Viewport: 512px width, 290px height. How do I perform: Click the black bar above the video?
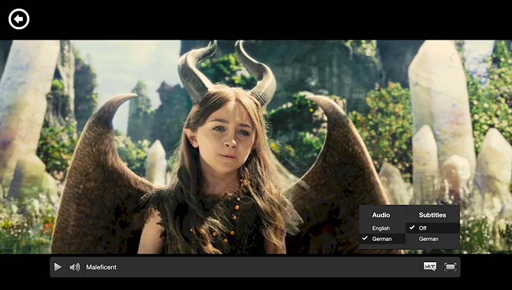(256, 19)
